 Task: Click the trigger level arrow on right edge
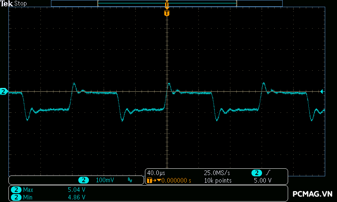pyautogui.click(x=322, y=91)
